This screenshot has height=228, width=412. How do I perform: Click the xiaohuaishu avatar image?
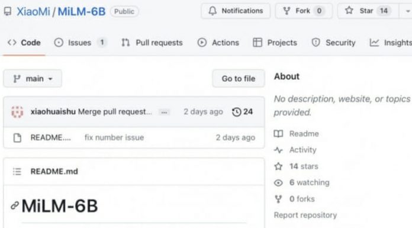coord(17,112)
